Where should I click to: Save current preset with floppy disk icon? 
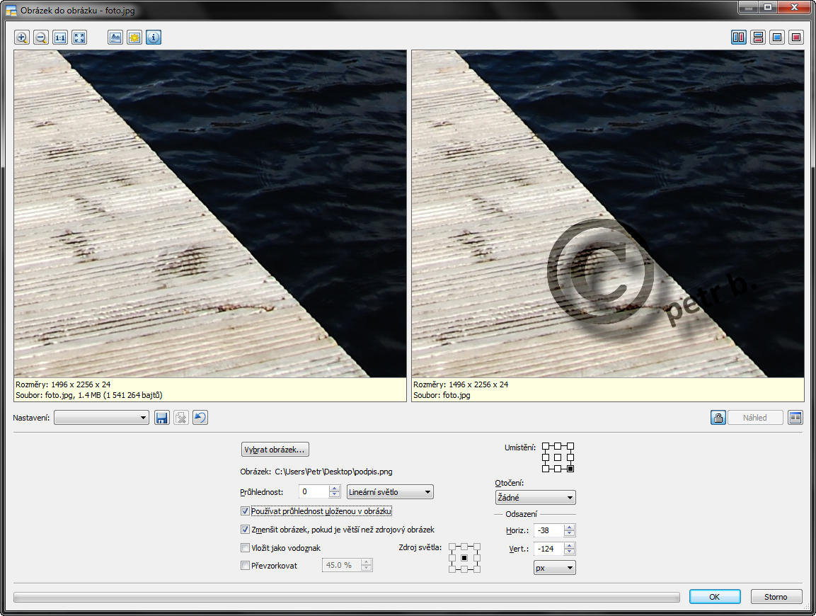coord(162,418)
